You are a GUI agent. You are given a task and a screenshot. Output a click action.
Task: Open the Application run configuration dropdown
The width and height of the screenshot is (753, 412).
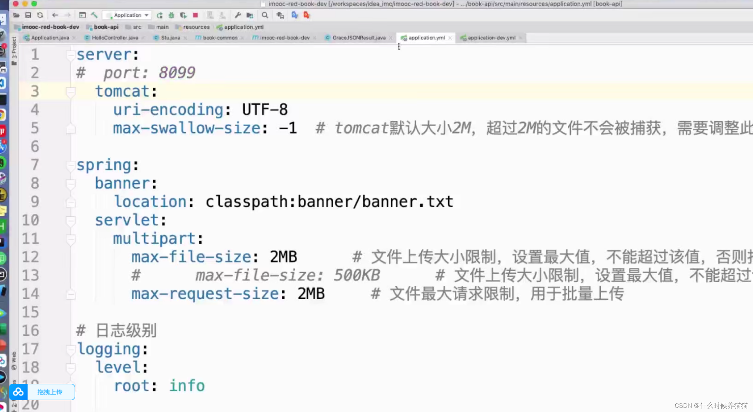128,15
